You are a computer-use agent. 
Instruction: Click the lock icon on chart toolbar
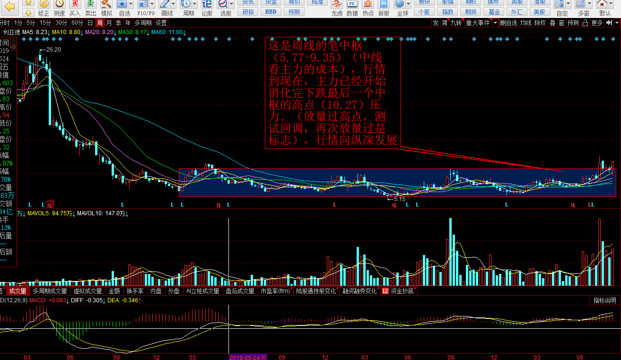click(x=586, y=23)
